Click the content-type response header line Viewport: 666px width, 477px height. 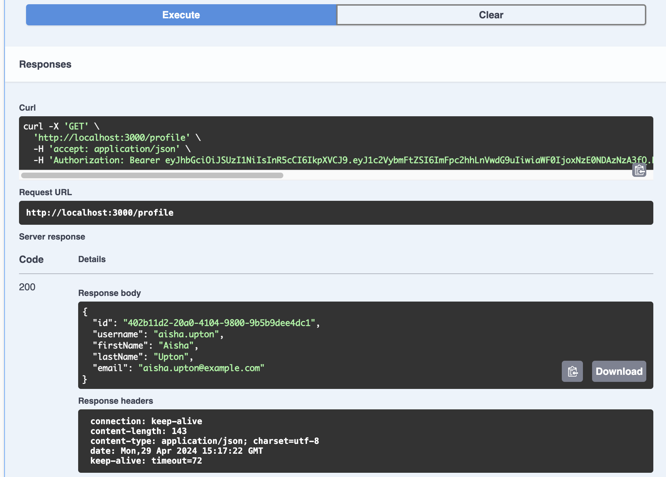(205, 441)
